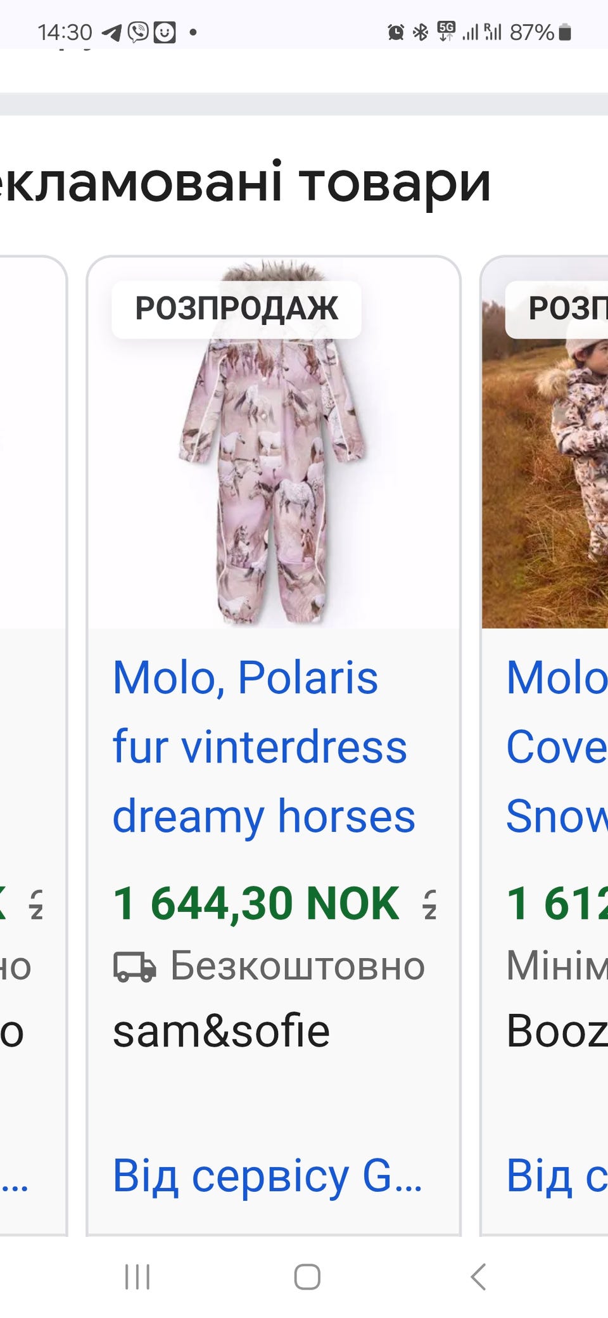Open Molo, Polaris fur vinterdress dreamy horses link
The height and width of the screenshot is (1318, 608).
(x=264, y=747)
